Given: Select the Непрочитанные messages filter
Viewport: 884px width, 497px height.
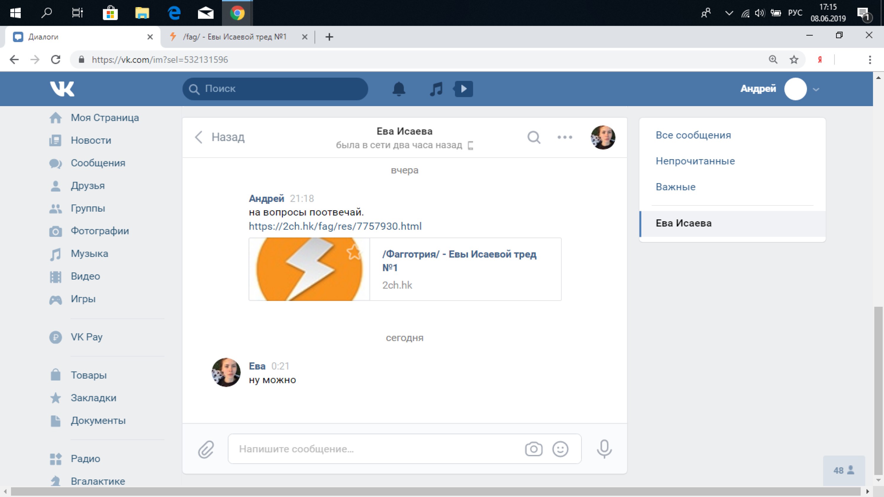Looking at the screenshot, I should 695,161.
